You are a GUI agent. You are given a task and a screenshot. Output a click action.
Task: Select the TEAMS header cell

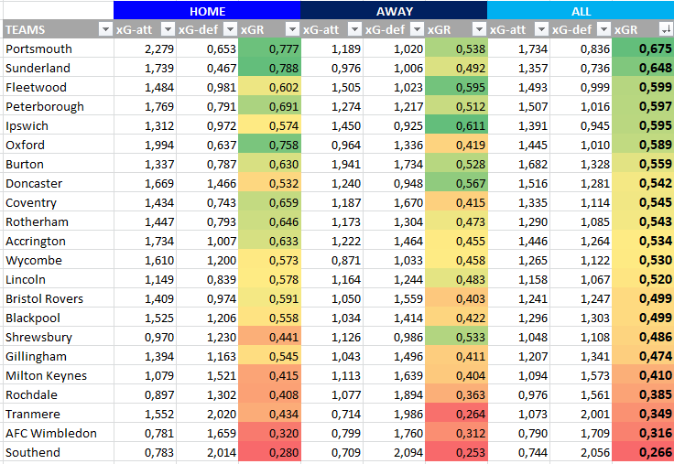58,29
